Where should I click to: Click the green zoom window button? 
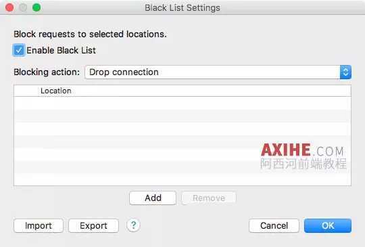pyautogui.click(x=36, y=7)
